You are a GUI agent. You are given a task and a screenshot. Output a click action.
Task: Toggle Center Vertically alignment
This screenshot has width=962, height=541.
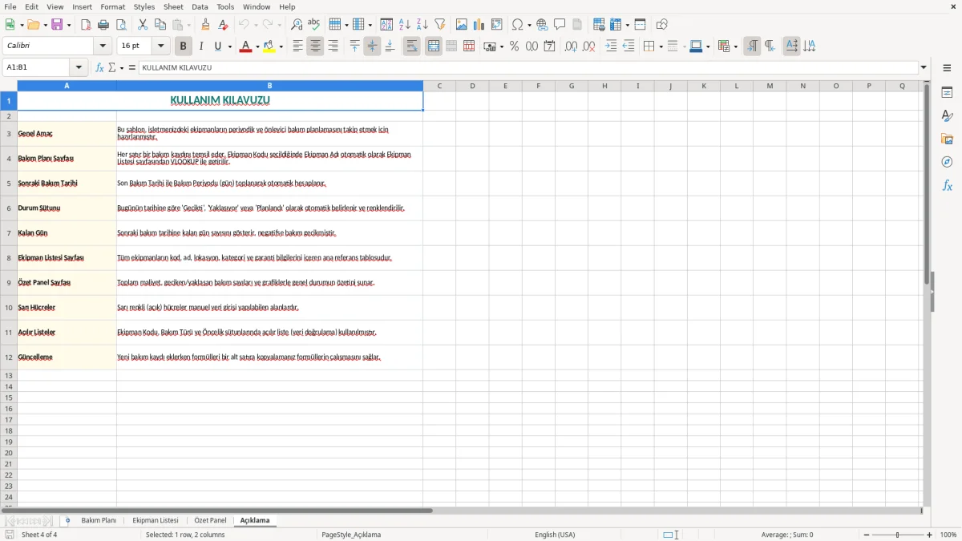coord(372,46)
